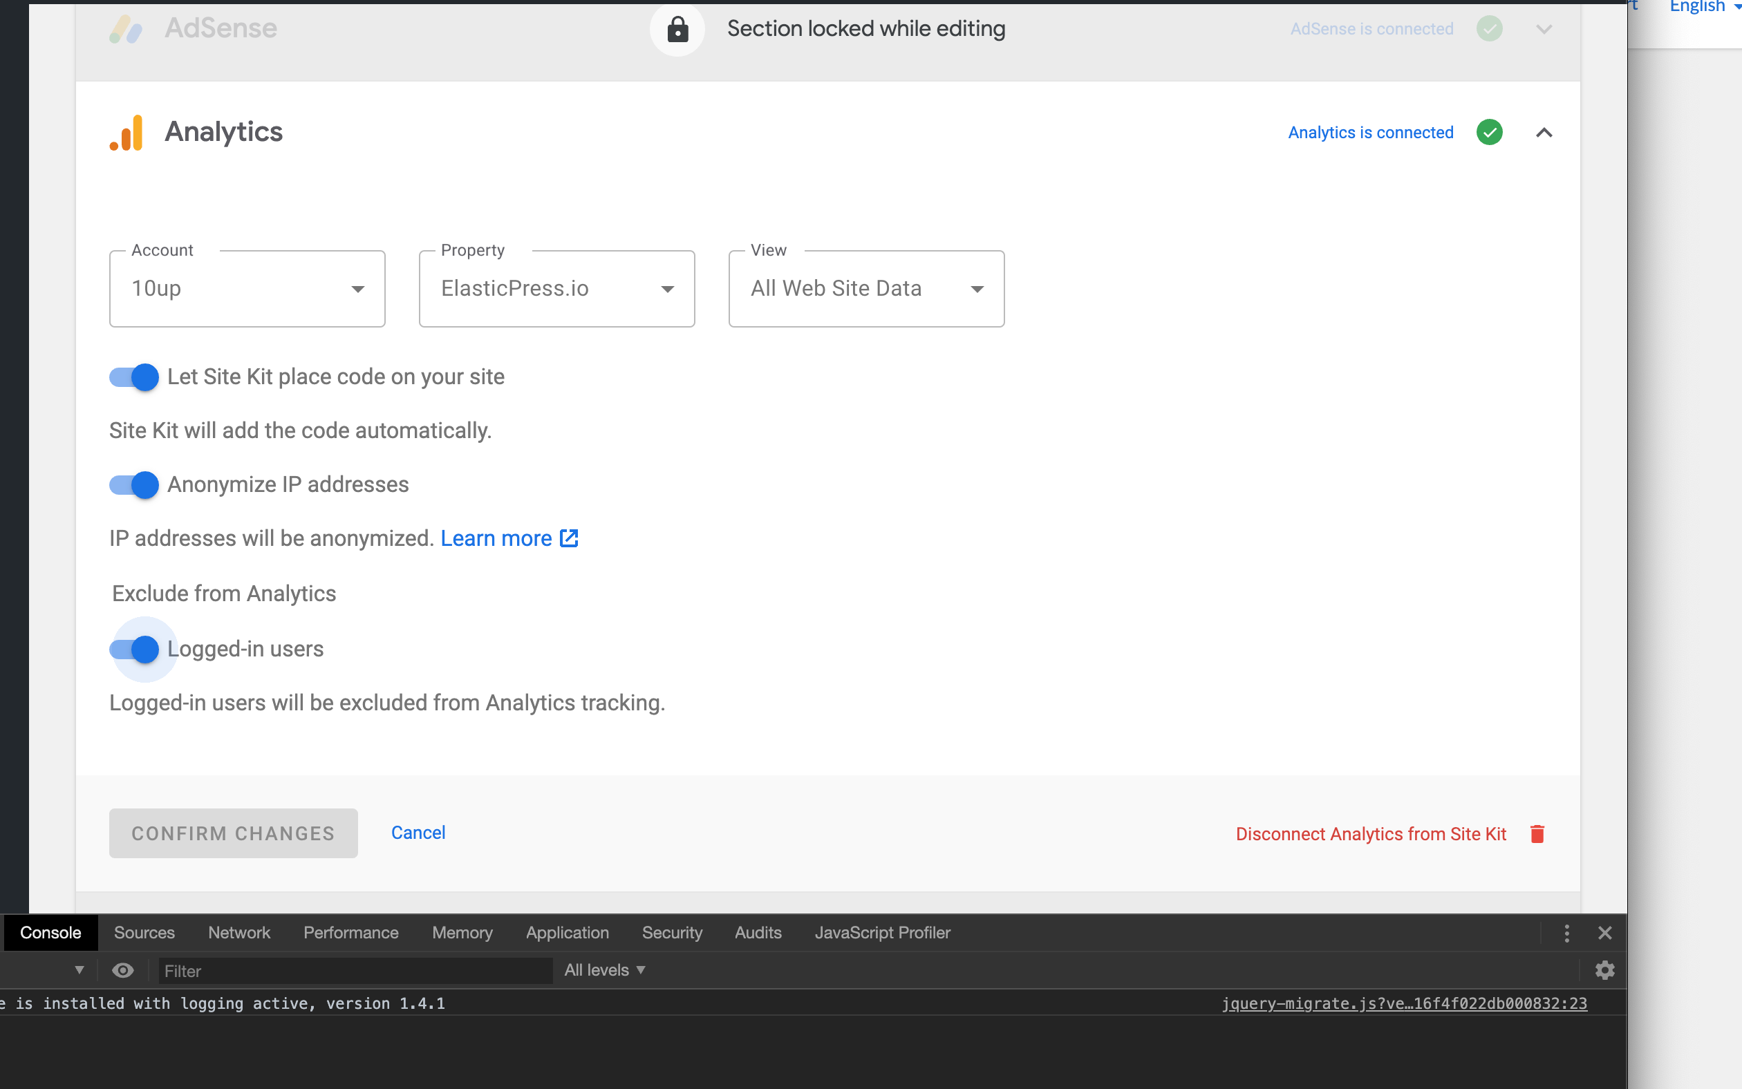
Task: Open the Property dropdown showing ElasticPress.io
Action: 557,289
